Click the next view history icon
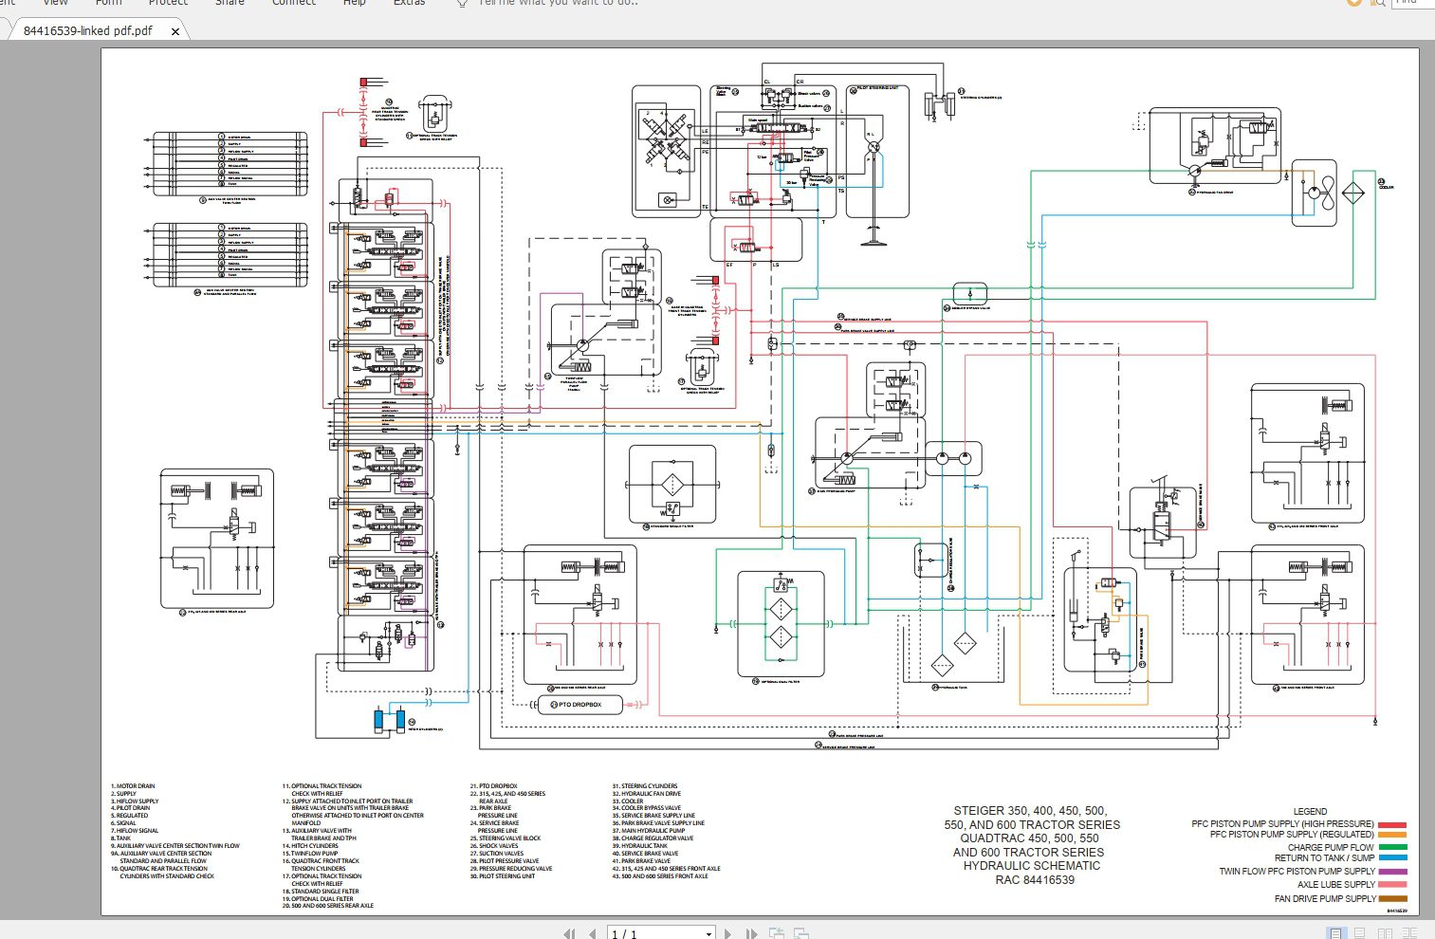The height and width of the screenshot is (939, 1435). (x=801, y=933)
